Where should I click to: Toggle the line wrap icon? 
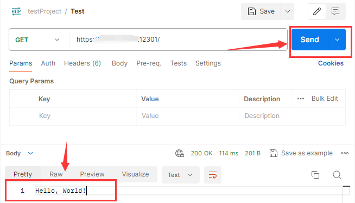pyautogui.click(x=213, y=175)
